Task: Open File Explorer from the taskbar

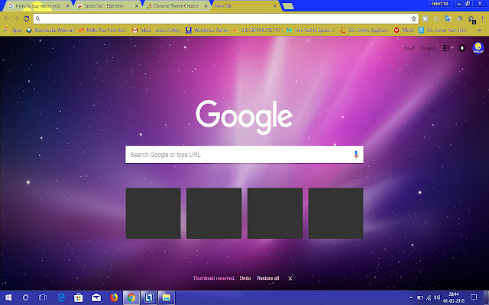Action: 167,298
